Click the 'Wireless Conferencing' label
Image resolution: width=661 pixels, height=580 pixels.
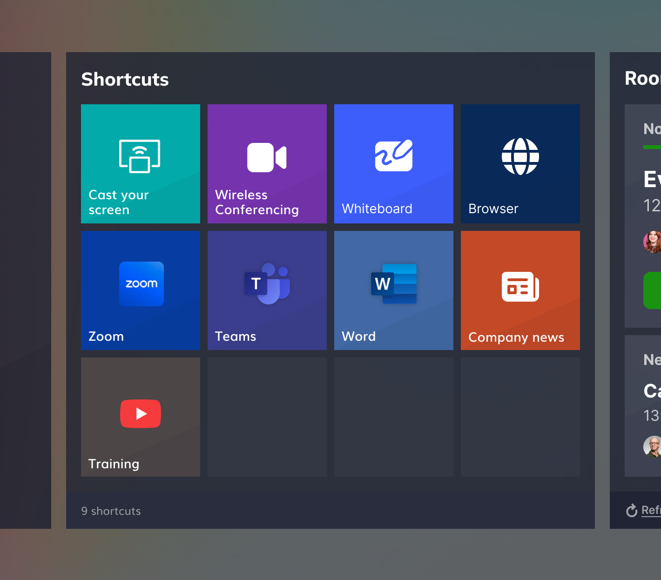click(257, 202)
